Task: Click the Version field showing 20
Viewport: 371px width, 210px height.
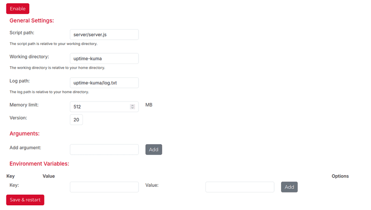Action: click(76, 120)
